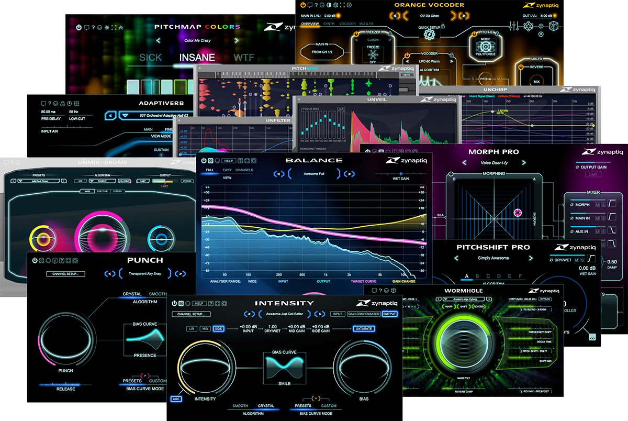
Task: Adjust the Wet Gain slider in Balance
Action: tap(401, 173)
